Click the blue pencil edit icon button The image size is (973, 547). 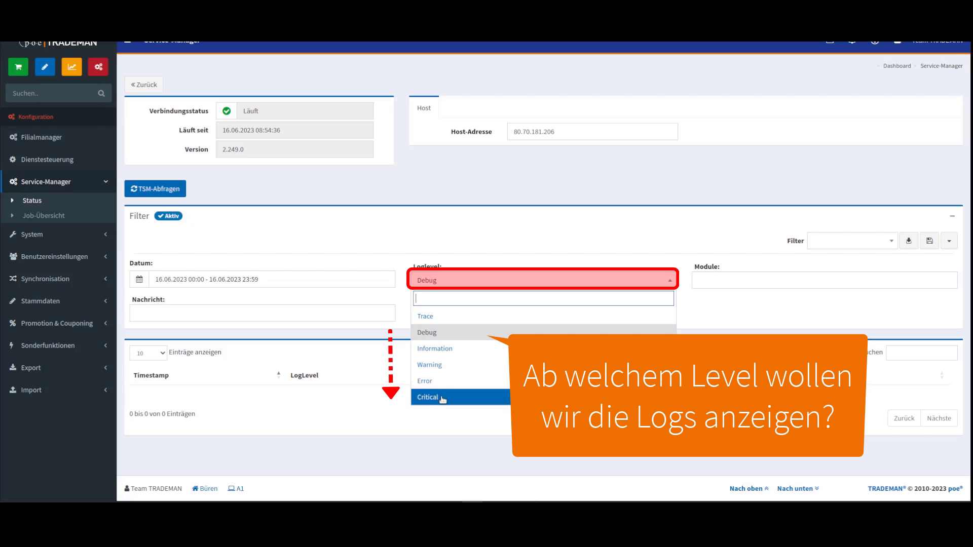pos(45,67)
